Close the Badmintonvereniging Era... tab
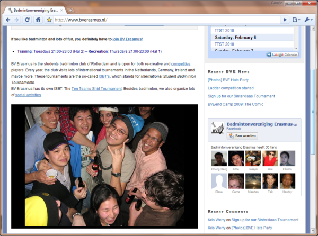 click(61, 11)
